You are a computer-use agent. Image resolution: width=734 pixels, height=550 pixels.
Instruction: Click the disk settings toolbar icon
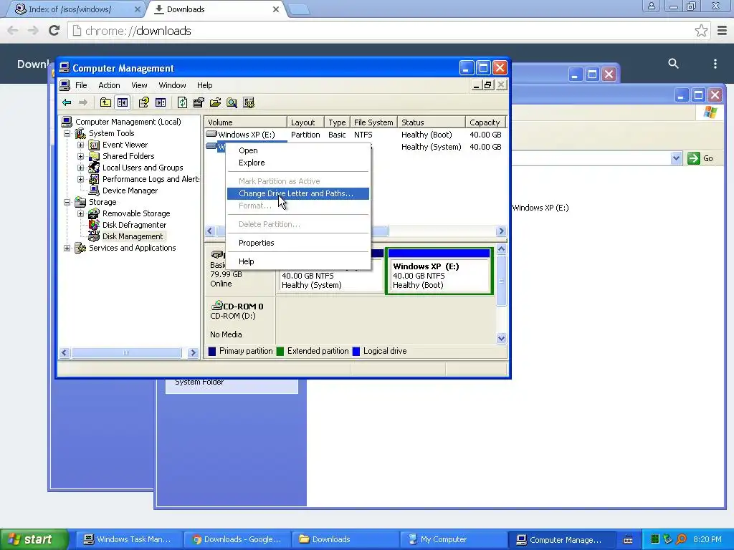[249, 102]
